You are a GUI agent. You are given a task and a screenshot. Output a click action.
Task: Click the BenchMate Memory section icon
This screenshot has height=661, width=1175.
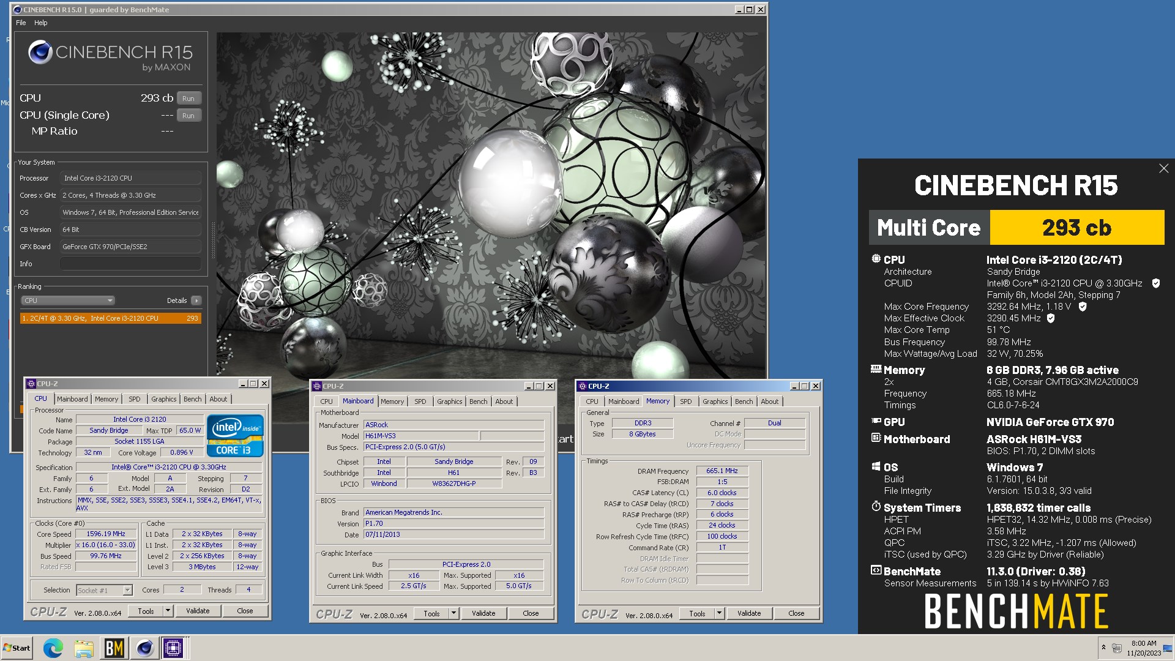tap(876, 369)
